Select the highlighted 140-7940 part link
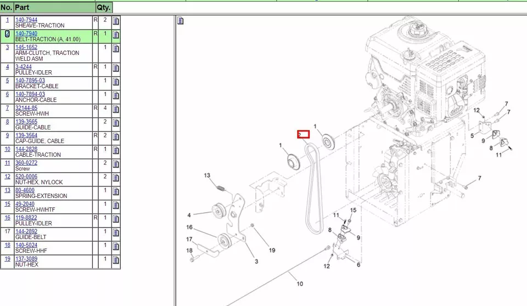The height and width of the screenshot is (306, 527). [26, 33]
